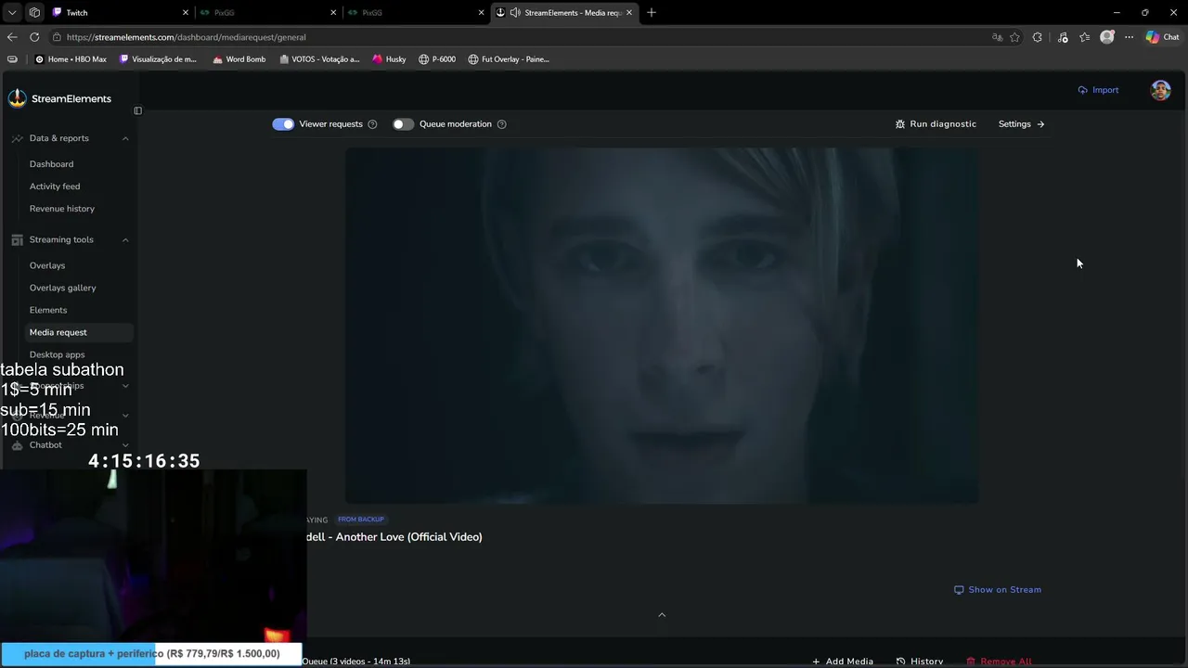Toggle the Viewer requests switch
The width and height of the screenshot is (1188, 668).
coord(283,124)
